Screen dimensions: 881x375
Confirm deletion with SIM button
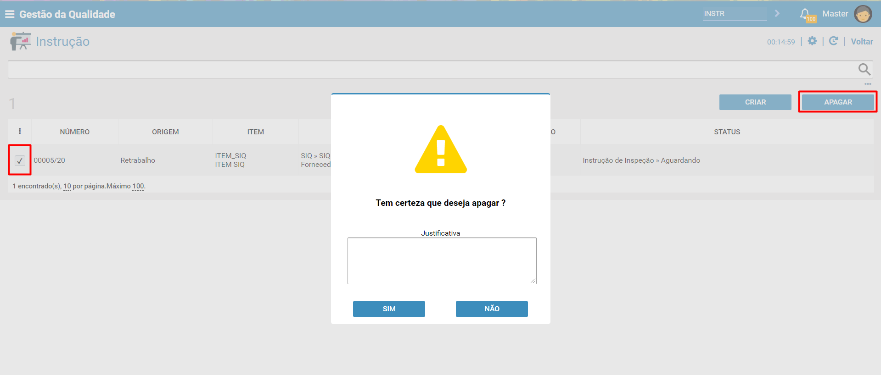coord(389,309)
